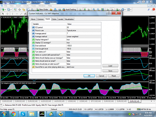The width and height of the screenshot is (156, 117).
Task: Toggle Chart Shift icon
Action: click(112, 9)
